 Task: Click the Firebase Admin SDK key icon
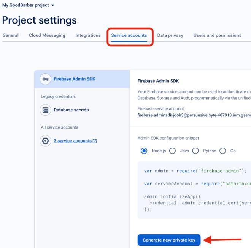click(46, 79)
